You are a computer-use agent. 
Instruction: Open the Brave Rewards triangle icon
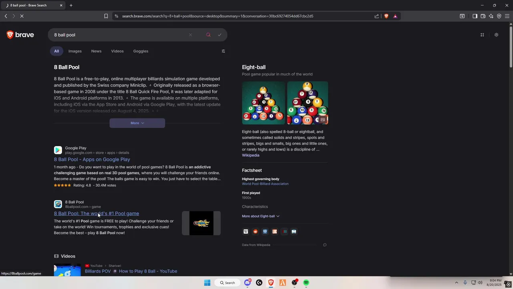[x=395, y=16]
